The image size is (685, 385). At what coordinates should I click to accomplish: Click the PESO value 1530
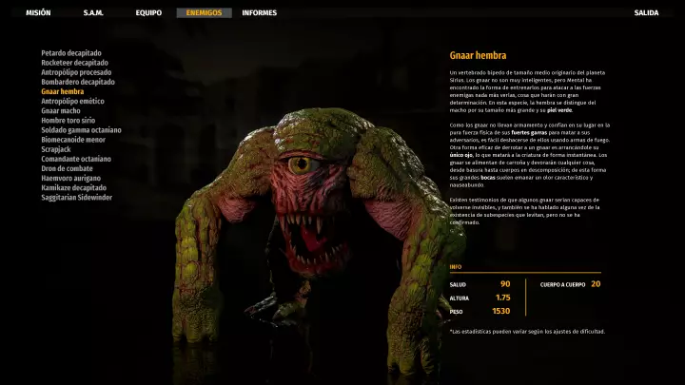(x=501, y=311)
